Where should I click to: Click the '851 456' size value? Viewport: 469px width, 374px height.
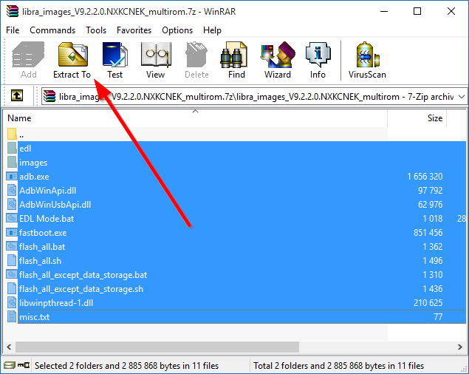(428, 232)
